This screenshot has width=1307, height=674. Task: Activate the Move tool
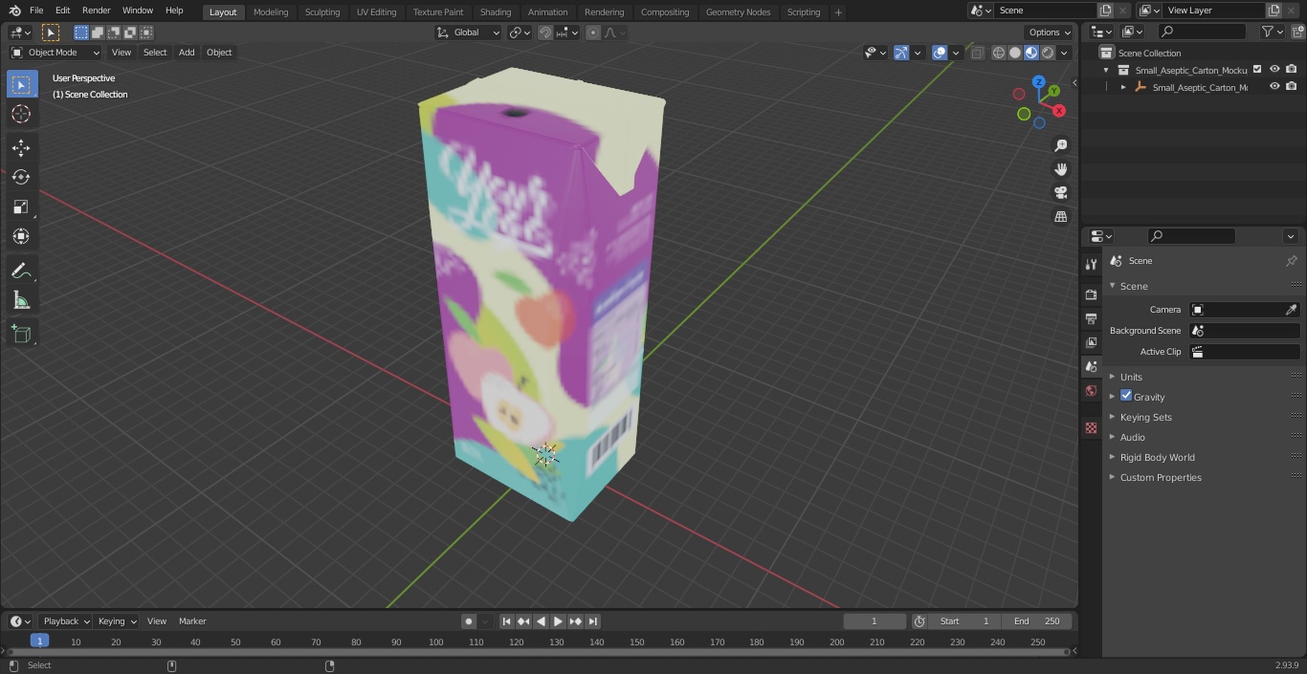[x=21, y=147]
